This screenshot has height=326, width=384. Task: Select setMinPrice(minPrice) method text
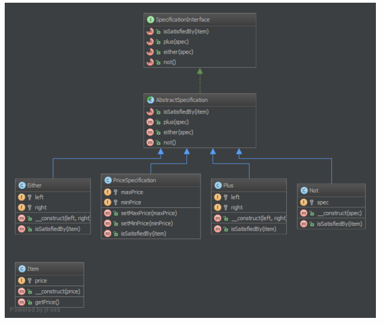coord(147,223)
